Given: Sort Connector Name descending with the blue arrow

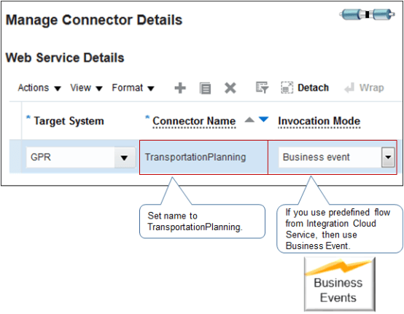Looking at the screenshot, I should tap(263, 119).
